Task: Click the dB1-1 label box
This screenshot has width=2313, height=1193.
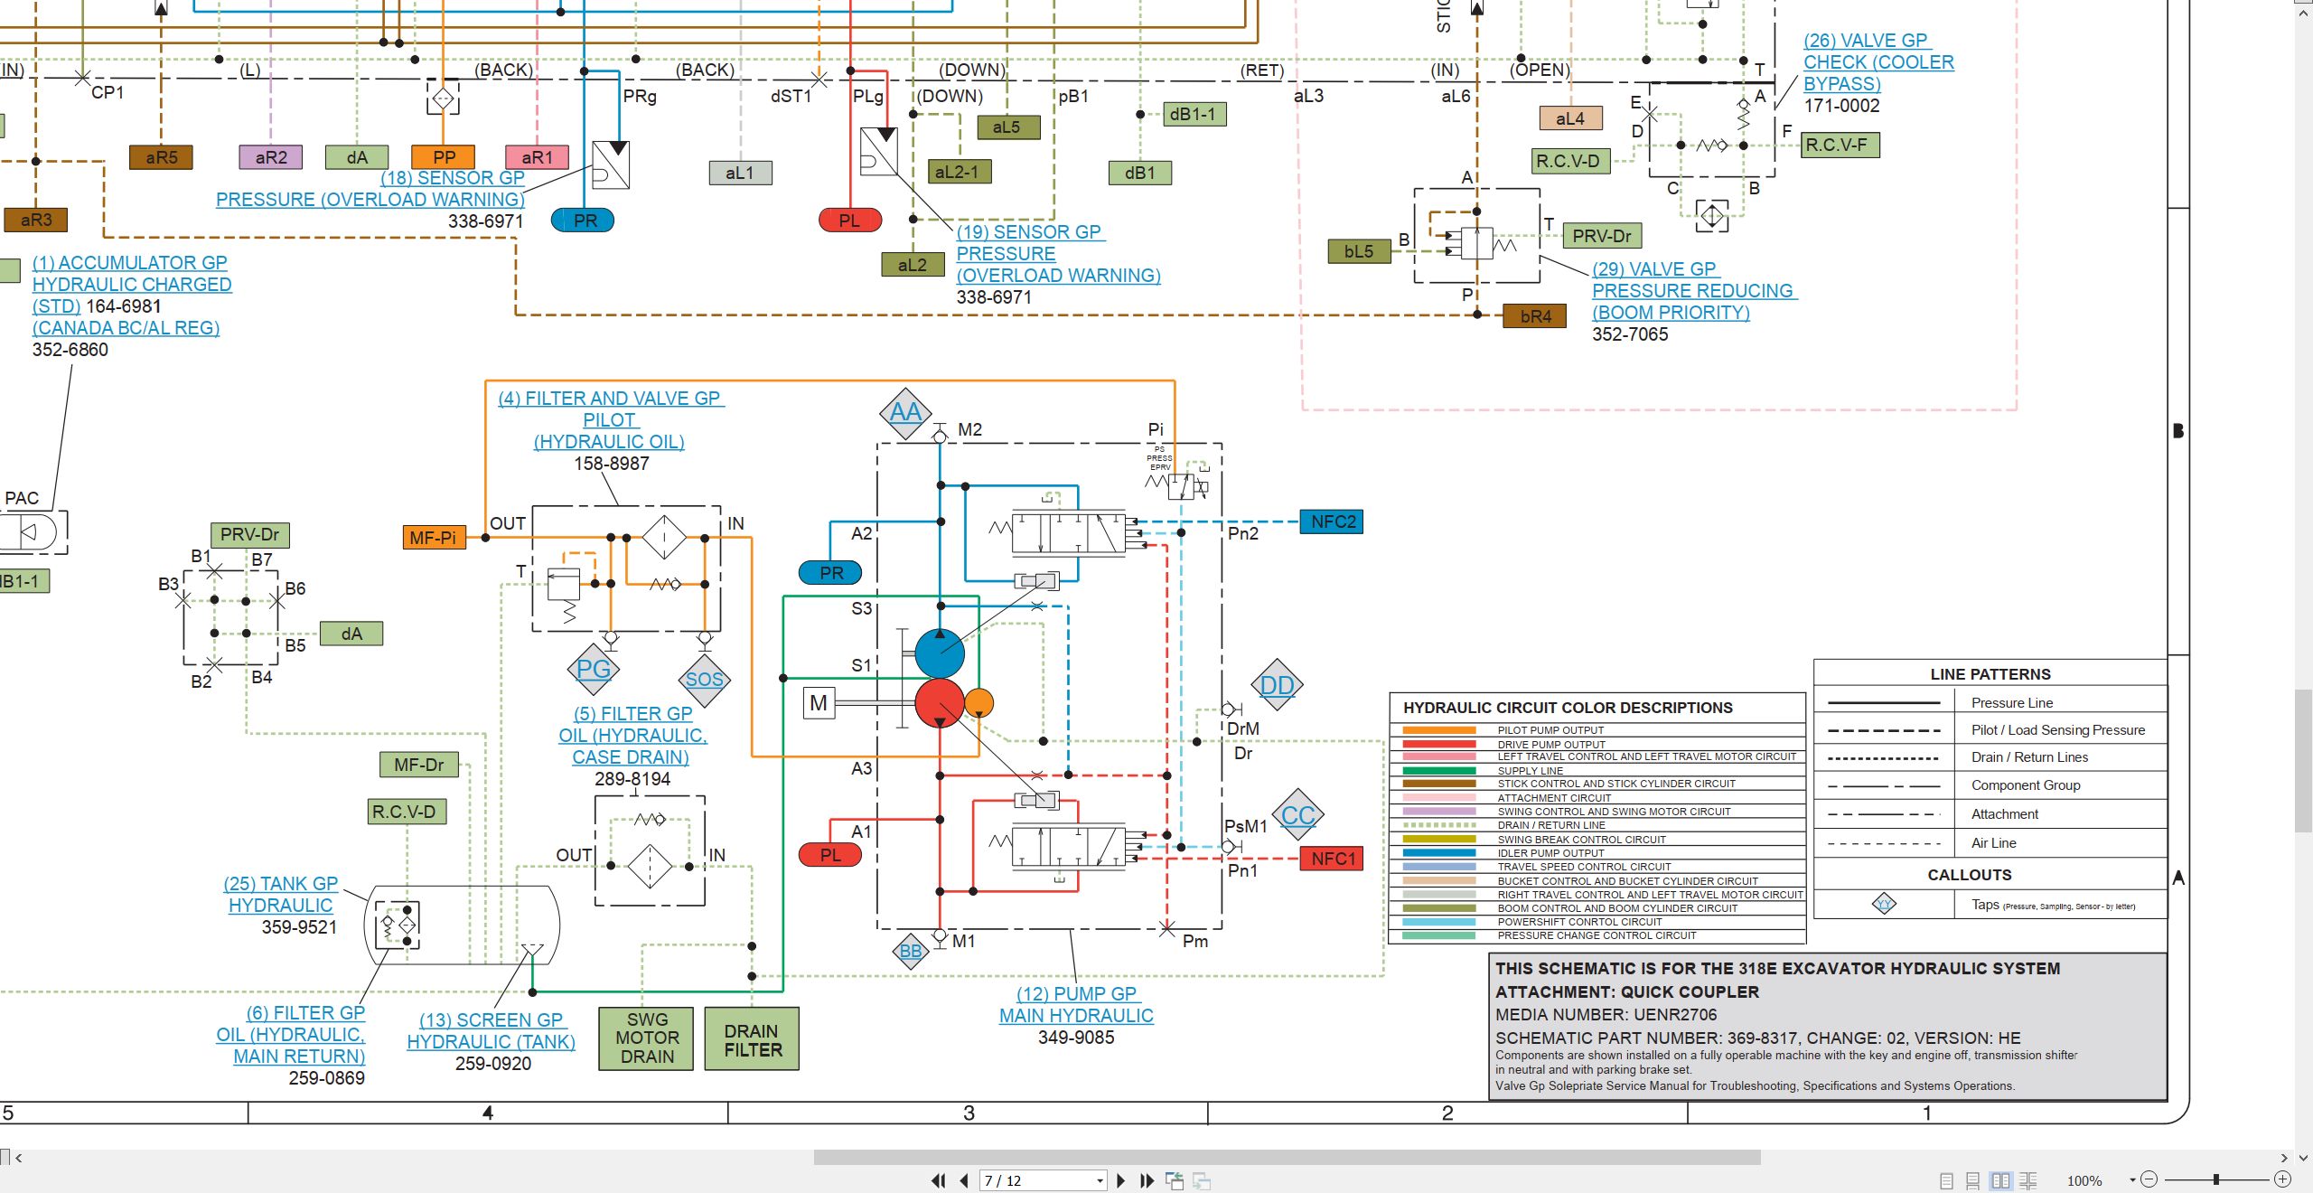Action: 1194,114
